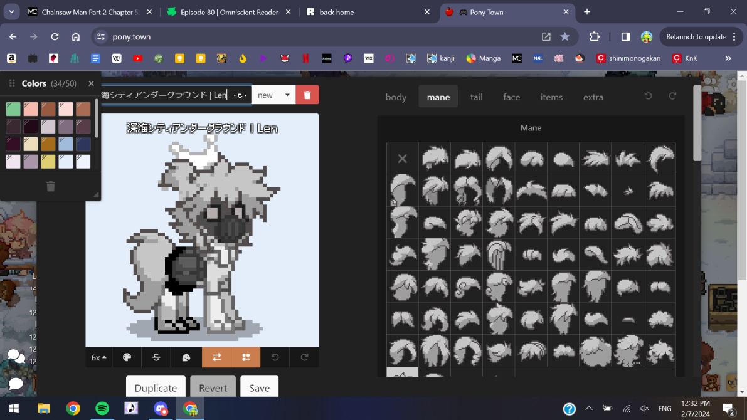Image resolution: width=747 pixels, height=420 pixels.
Task: Expand the 6x zoom scale menu
Action: (x=99, y=357)
